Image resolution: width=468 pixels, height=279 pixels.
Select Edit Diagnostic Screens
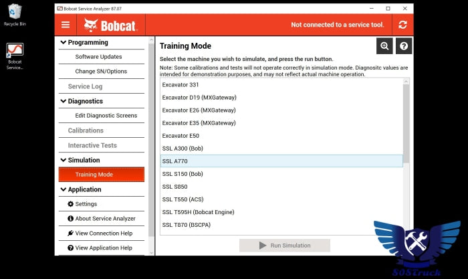[106, 116]
